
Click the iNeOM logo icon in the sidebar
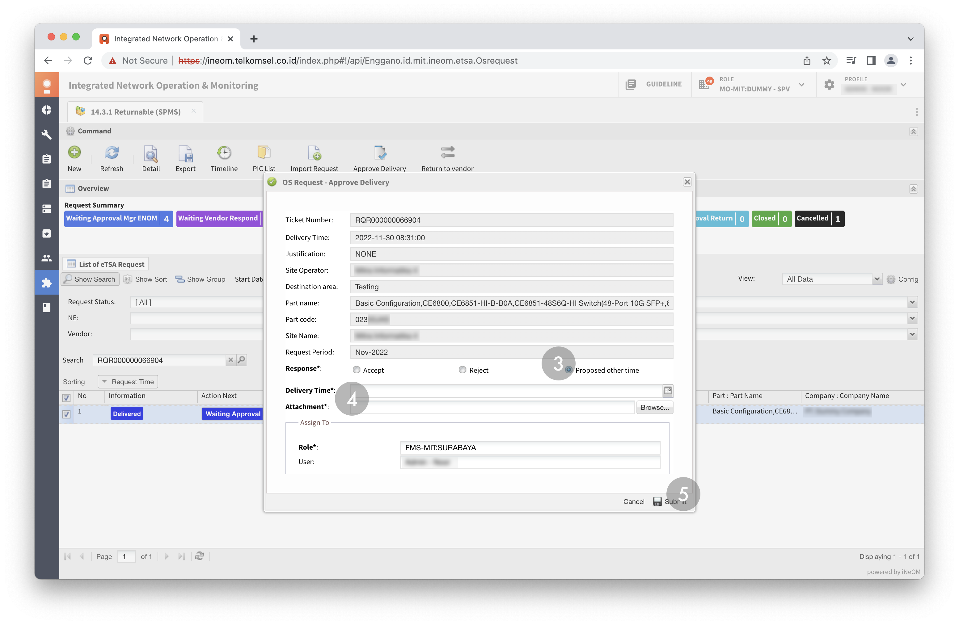(x=47, y=85)
